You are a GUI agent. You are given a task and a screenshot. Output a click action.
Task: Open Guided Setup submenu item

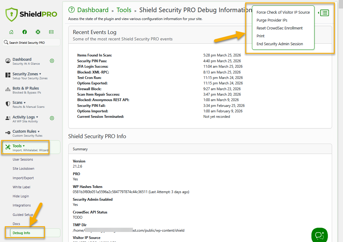(23, 215)
